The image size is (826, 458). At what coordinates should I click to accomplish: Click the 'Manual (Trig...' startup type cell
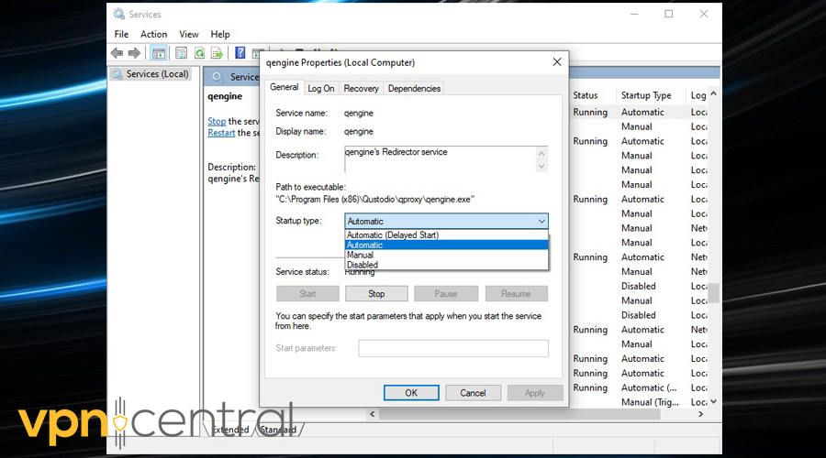coord(650,402)
